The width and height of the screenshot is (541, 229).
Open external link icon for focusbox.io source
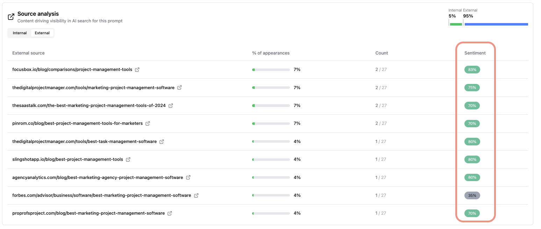point(137,70)
